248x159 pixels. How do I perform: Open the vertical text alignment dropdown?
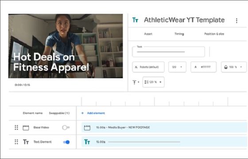click(x=136, y=82)
